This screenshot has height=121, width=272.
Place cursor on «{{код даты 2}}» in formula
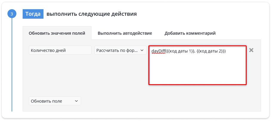[210, 51]
